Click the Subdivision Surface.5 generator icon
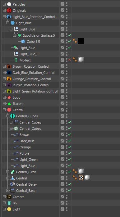The image size is (120, 217). pos(19,35)
